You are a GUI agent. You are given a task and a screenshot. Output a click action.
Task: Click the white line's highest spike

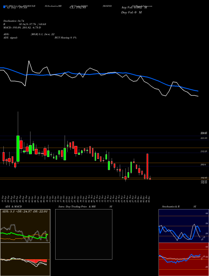pyautogui.click(x=29, y=61)
